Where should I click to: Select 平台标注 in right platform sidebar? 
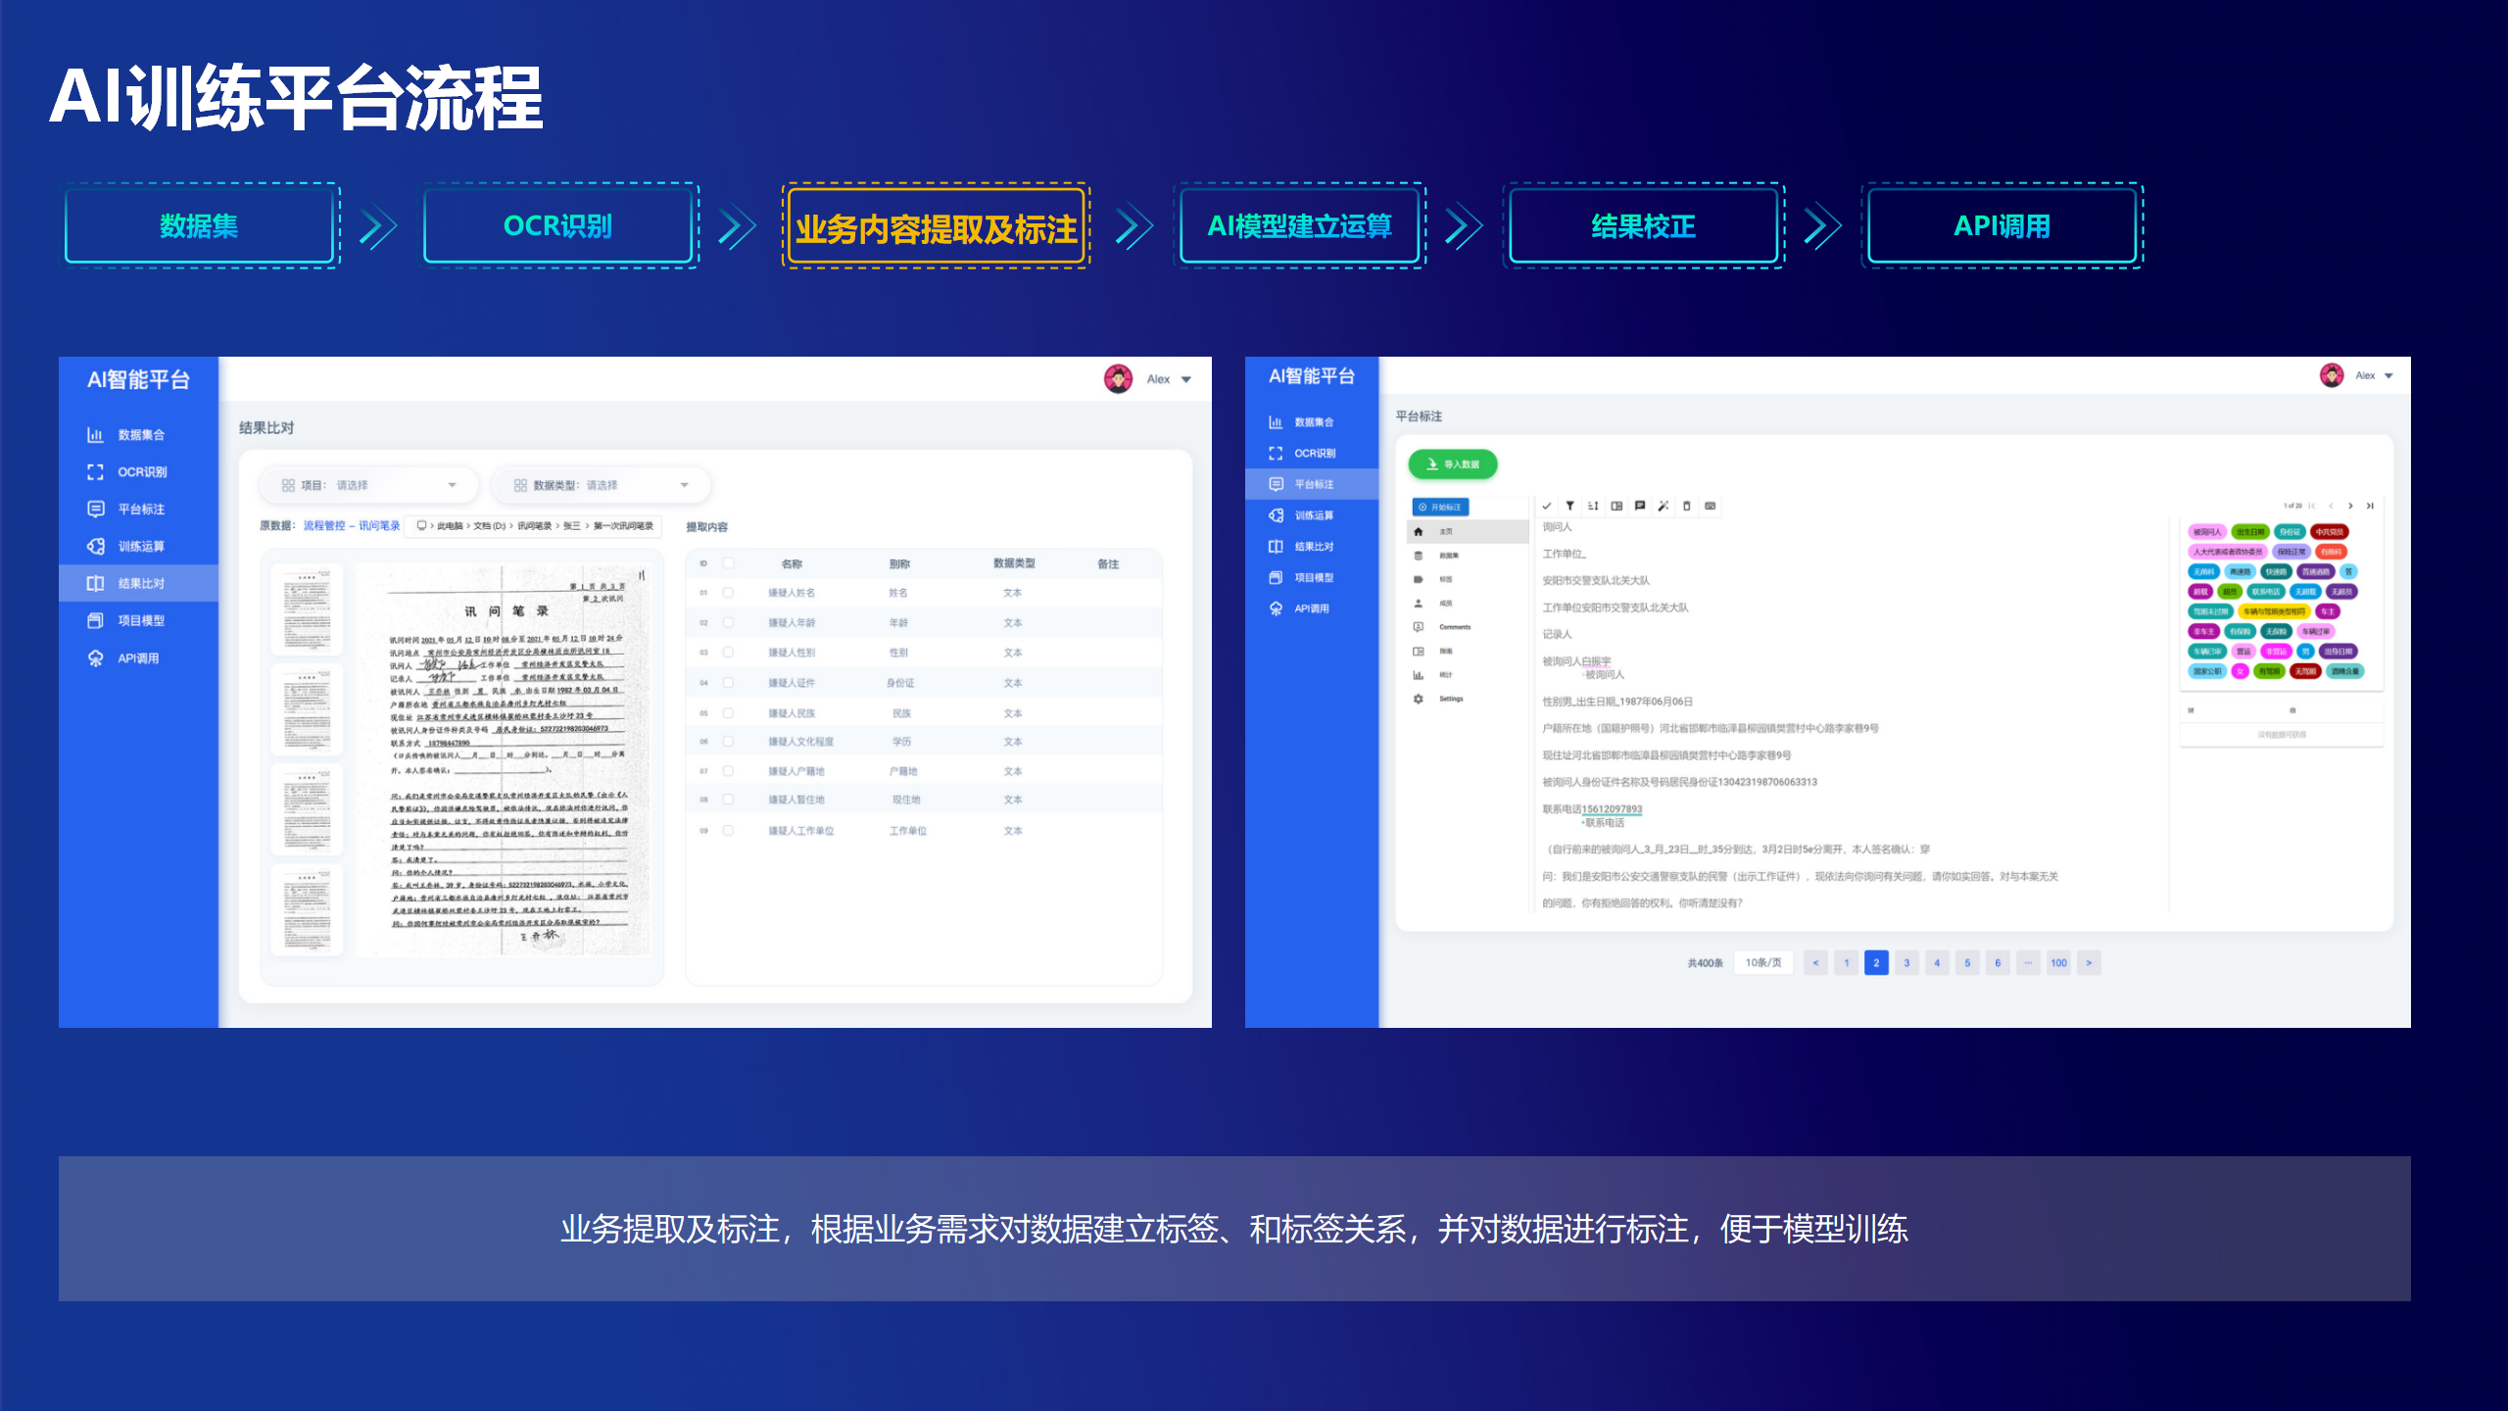pyautogui.click(x=1312, y=484)
